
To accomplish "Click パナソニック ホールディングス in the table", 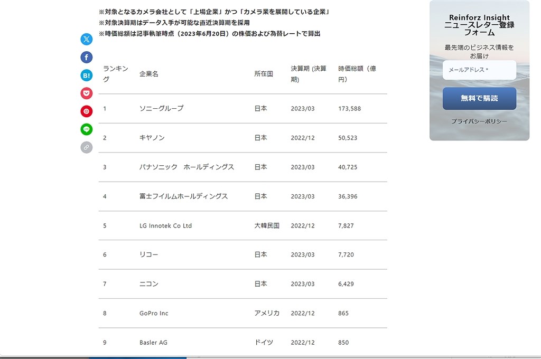I will pos(186,167).
